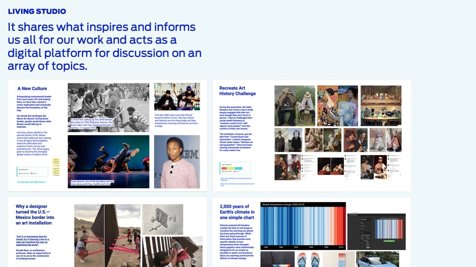Click the 'Ronald Reel, an architecture professor' paragraph
Screen dimensions: 476x267
[x=33, y=254]
